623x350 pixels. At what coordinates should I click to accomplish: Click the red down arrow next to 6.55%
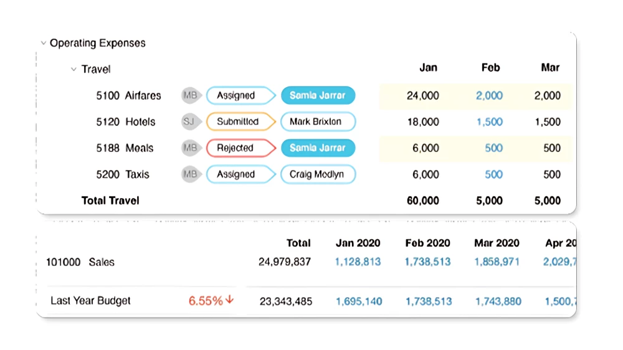230,300
